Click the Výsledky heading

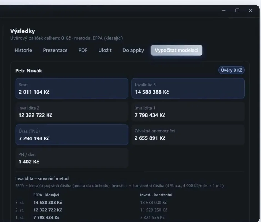click(22, 31)
